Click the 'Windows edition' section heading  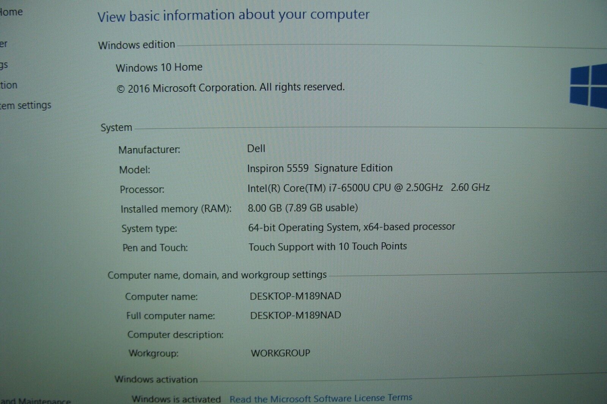pos(137,45)
